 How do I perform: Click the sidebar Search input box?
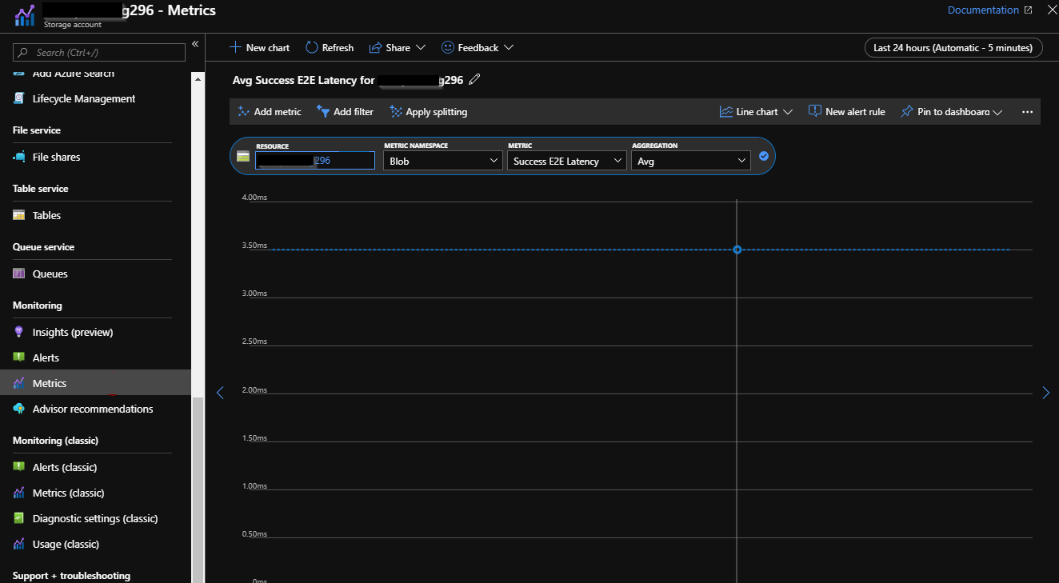[99, 53]
